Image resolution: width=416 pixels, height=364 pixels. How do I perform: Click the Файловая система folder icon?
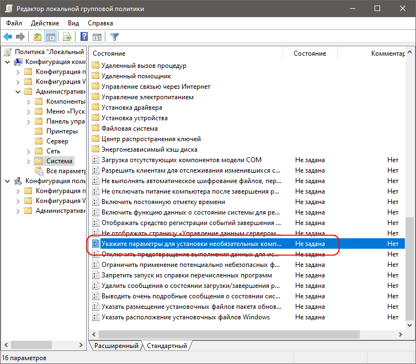(x=95, y=128)
